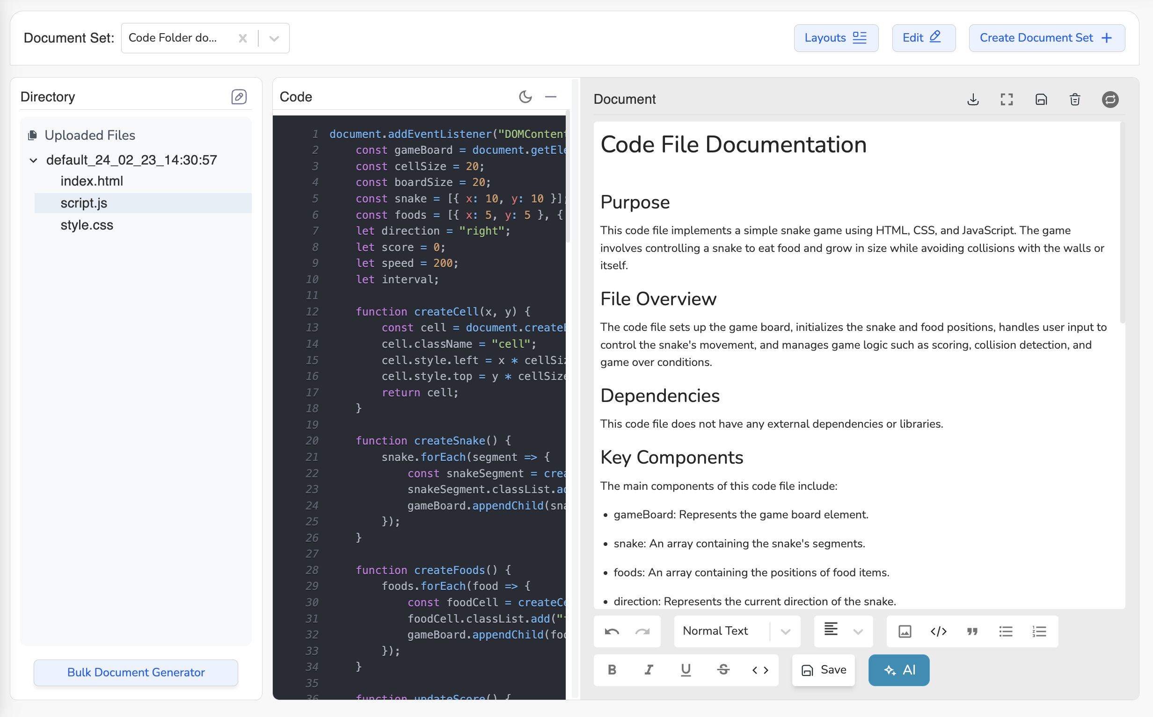Toggle strikethrough formatting

click(x=723, y=670)
